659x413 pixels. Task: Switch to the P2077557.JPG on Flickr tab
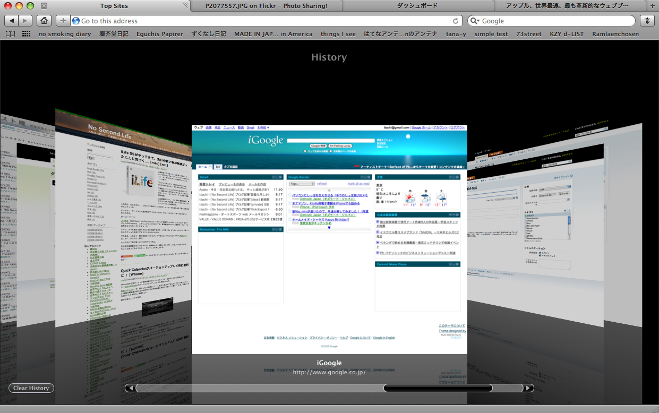pos(266,6)
